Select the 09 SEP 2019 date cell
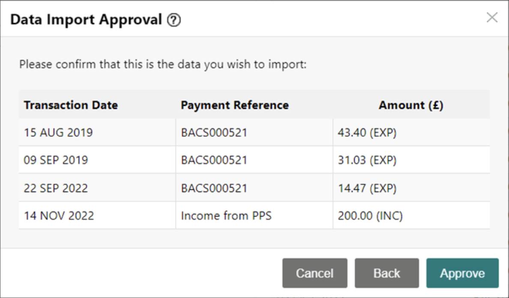Screen dimensions: 509x298 (97, 160)
